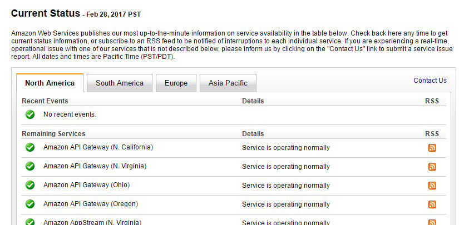Switch to the South America tab
This screenshot has height=225, width=464.
coord(120,83)
